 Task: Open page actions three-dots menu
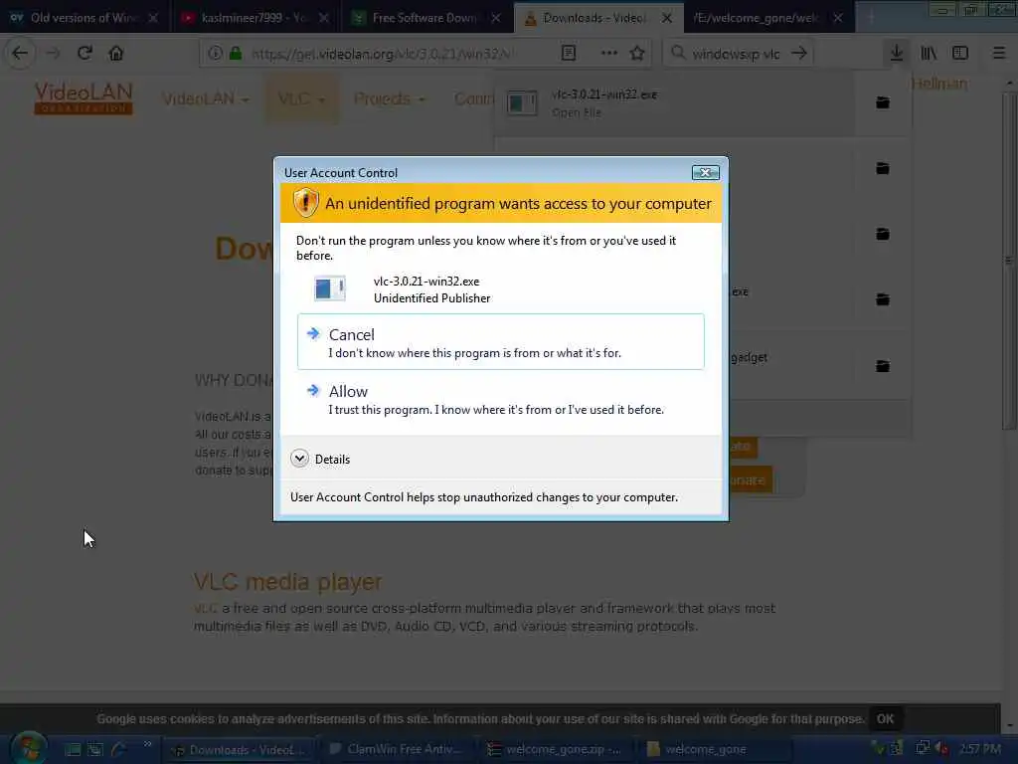609,54
